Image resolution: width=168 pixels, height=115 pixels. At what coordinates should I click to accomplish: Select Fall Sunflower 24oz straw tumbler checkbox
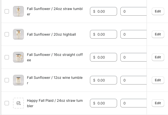point(7,11)
